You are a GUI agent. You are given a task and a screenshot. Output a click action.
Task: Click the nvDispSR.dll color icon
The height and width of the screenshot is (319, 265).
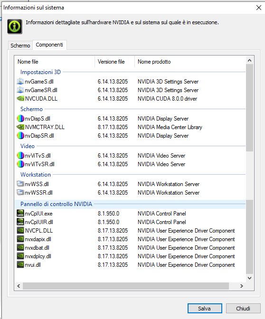(20, 135)
